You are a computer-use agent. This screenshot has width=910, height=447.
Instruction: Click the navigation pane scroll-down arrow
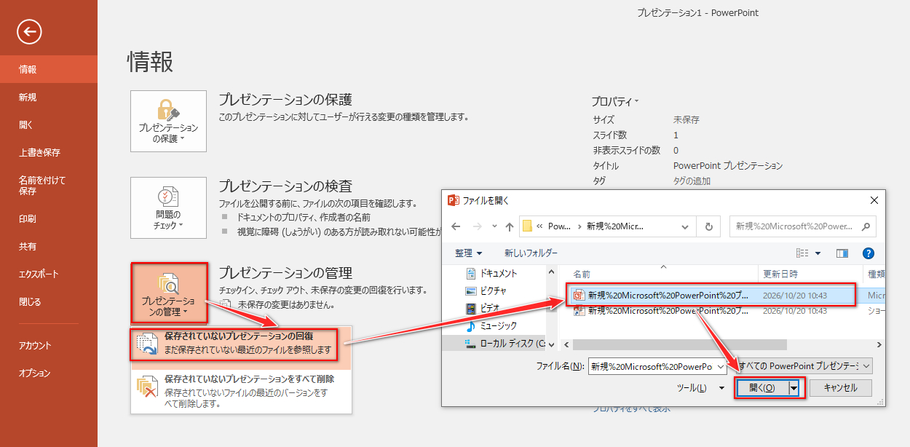tap(553, 345)
